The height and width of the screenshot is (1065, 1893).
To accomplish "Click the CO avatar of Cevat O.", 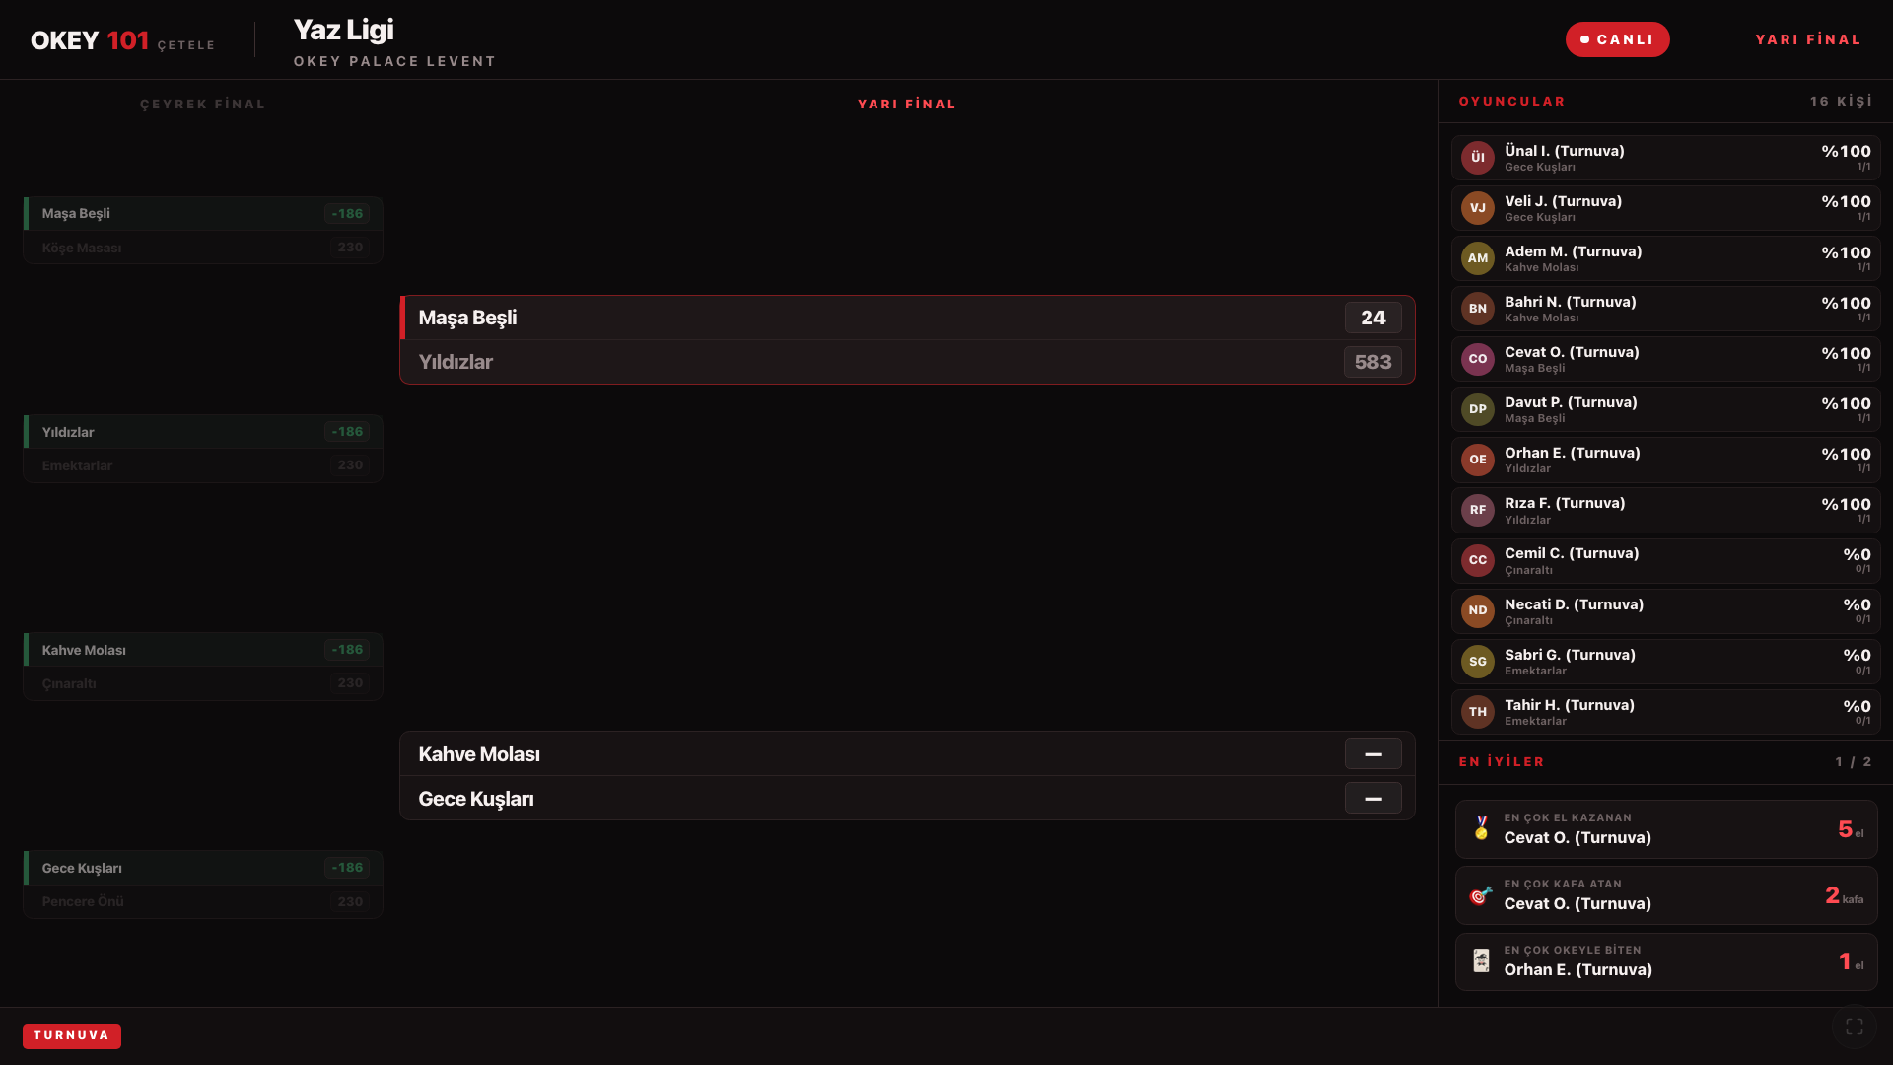I will (1477, 359).
